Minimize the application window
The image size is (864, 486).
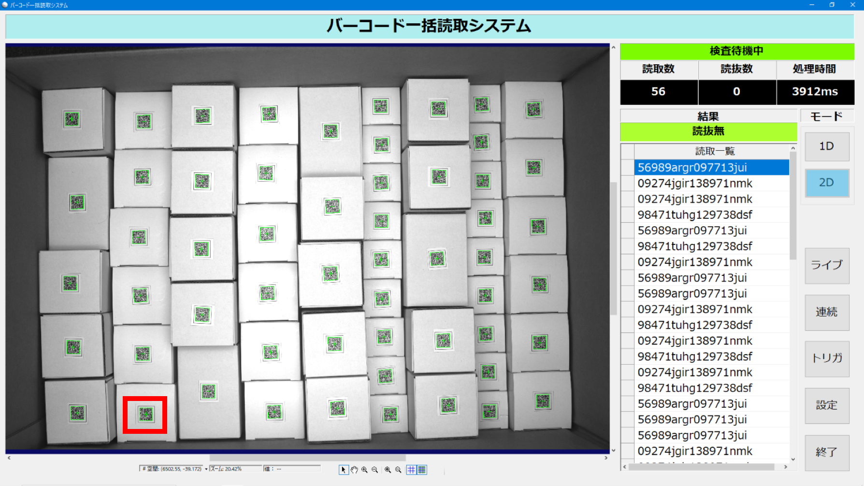coord(812,5)
